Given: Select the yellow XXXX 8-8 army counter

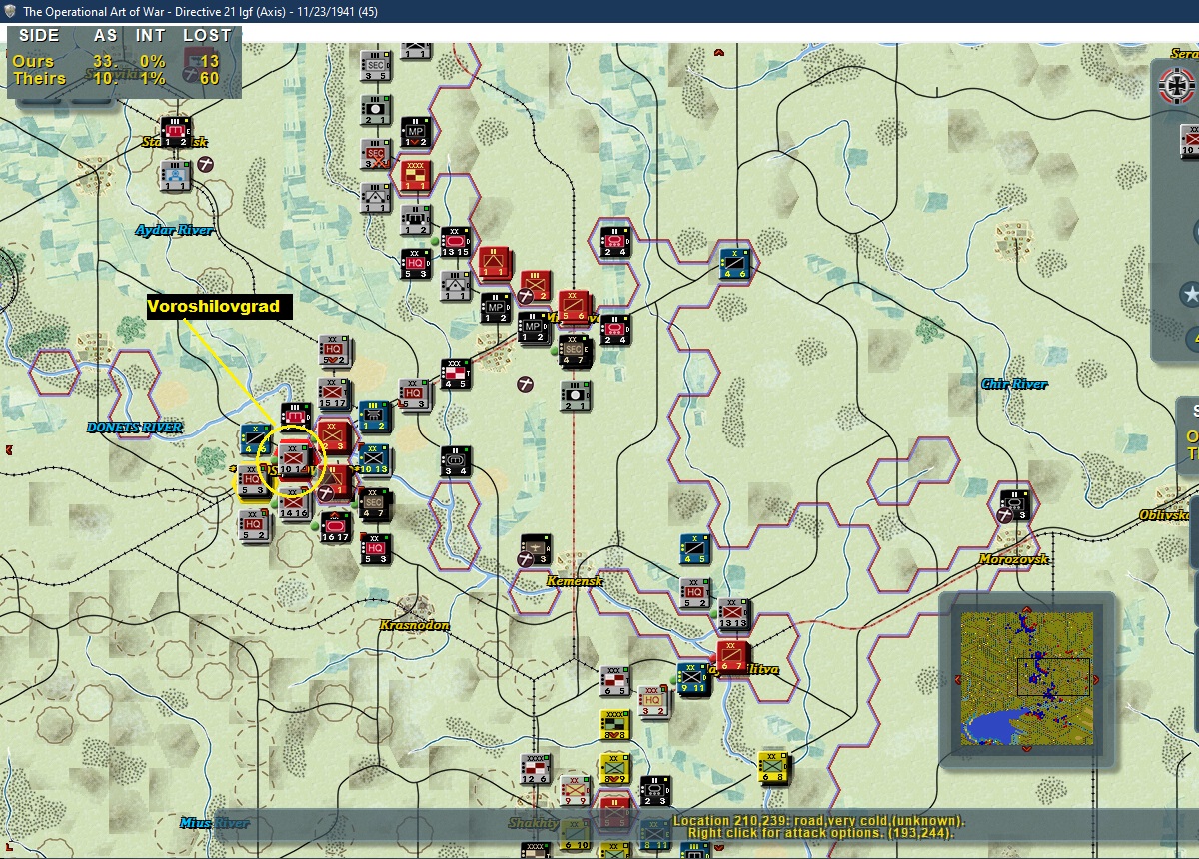Looking at the screenshot, I should [x=615, y=725].
